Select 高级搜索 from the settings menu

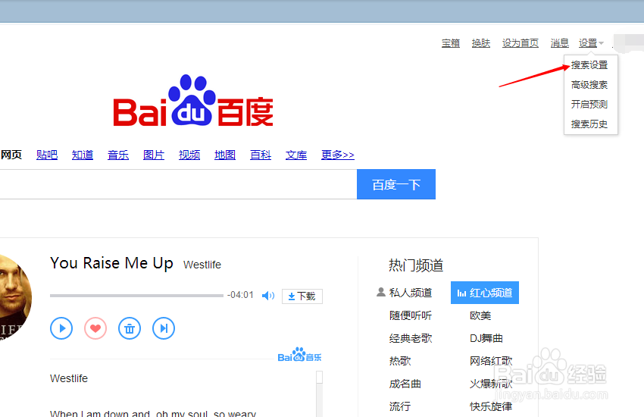(589, 85)
